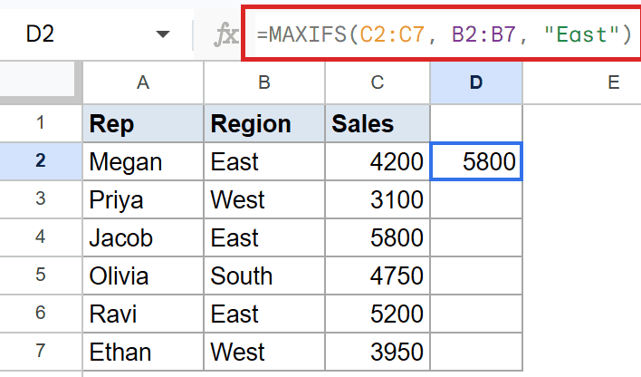The height and width of the screenshot is (377, 641).
Task: Select row 2 header
Action: tap(41, 161)
